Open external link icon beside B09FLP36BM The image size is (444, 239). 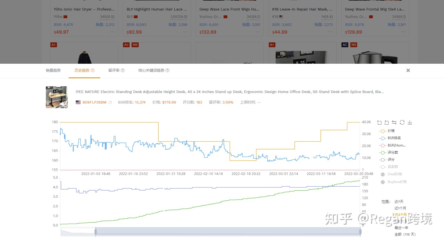(110, 102)
